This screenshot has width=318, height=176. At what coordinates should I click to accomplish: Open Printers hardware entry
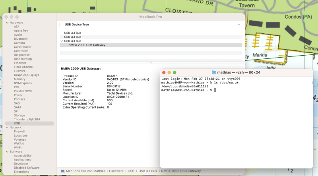(19, 99)
